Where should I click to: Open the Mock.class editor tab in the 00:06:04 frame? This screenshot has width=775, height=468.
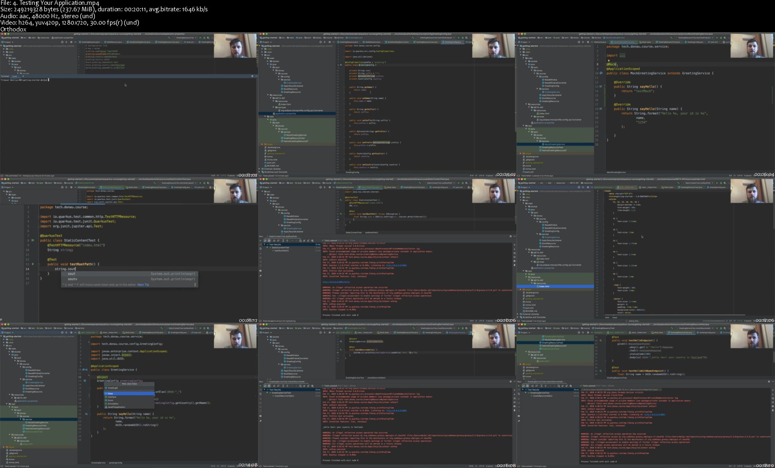(646, 42)
